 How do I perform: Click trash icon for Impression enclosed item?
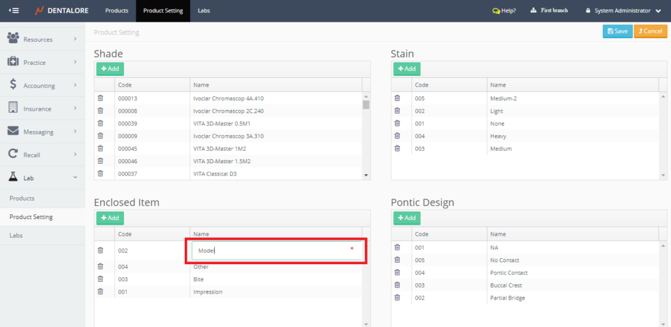tap(100, 292)
